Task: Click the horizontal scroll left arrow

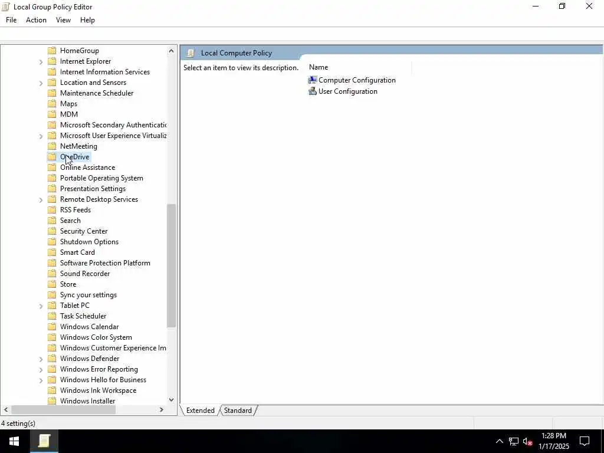Action: (6, 410)
